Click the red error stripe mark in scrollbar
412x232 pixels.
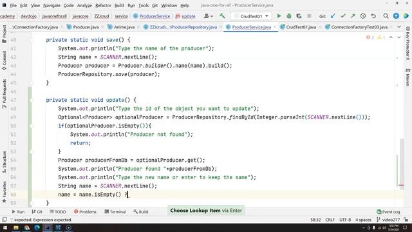[401, 185]
